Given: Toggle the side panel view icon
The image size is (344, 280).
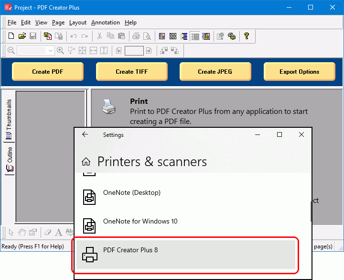Looking at the screenshot, I should click(195, 36).
